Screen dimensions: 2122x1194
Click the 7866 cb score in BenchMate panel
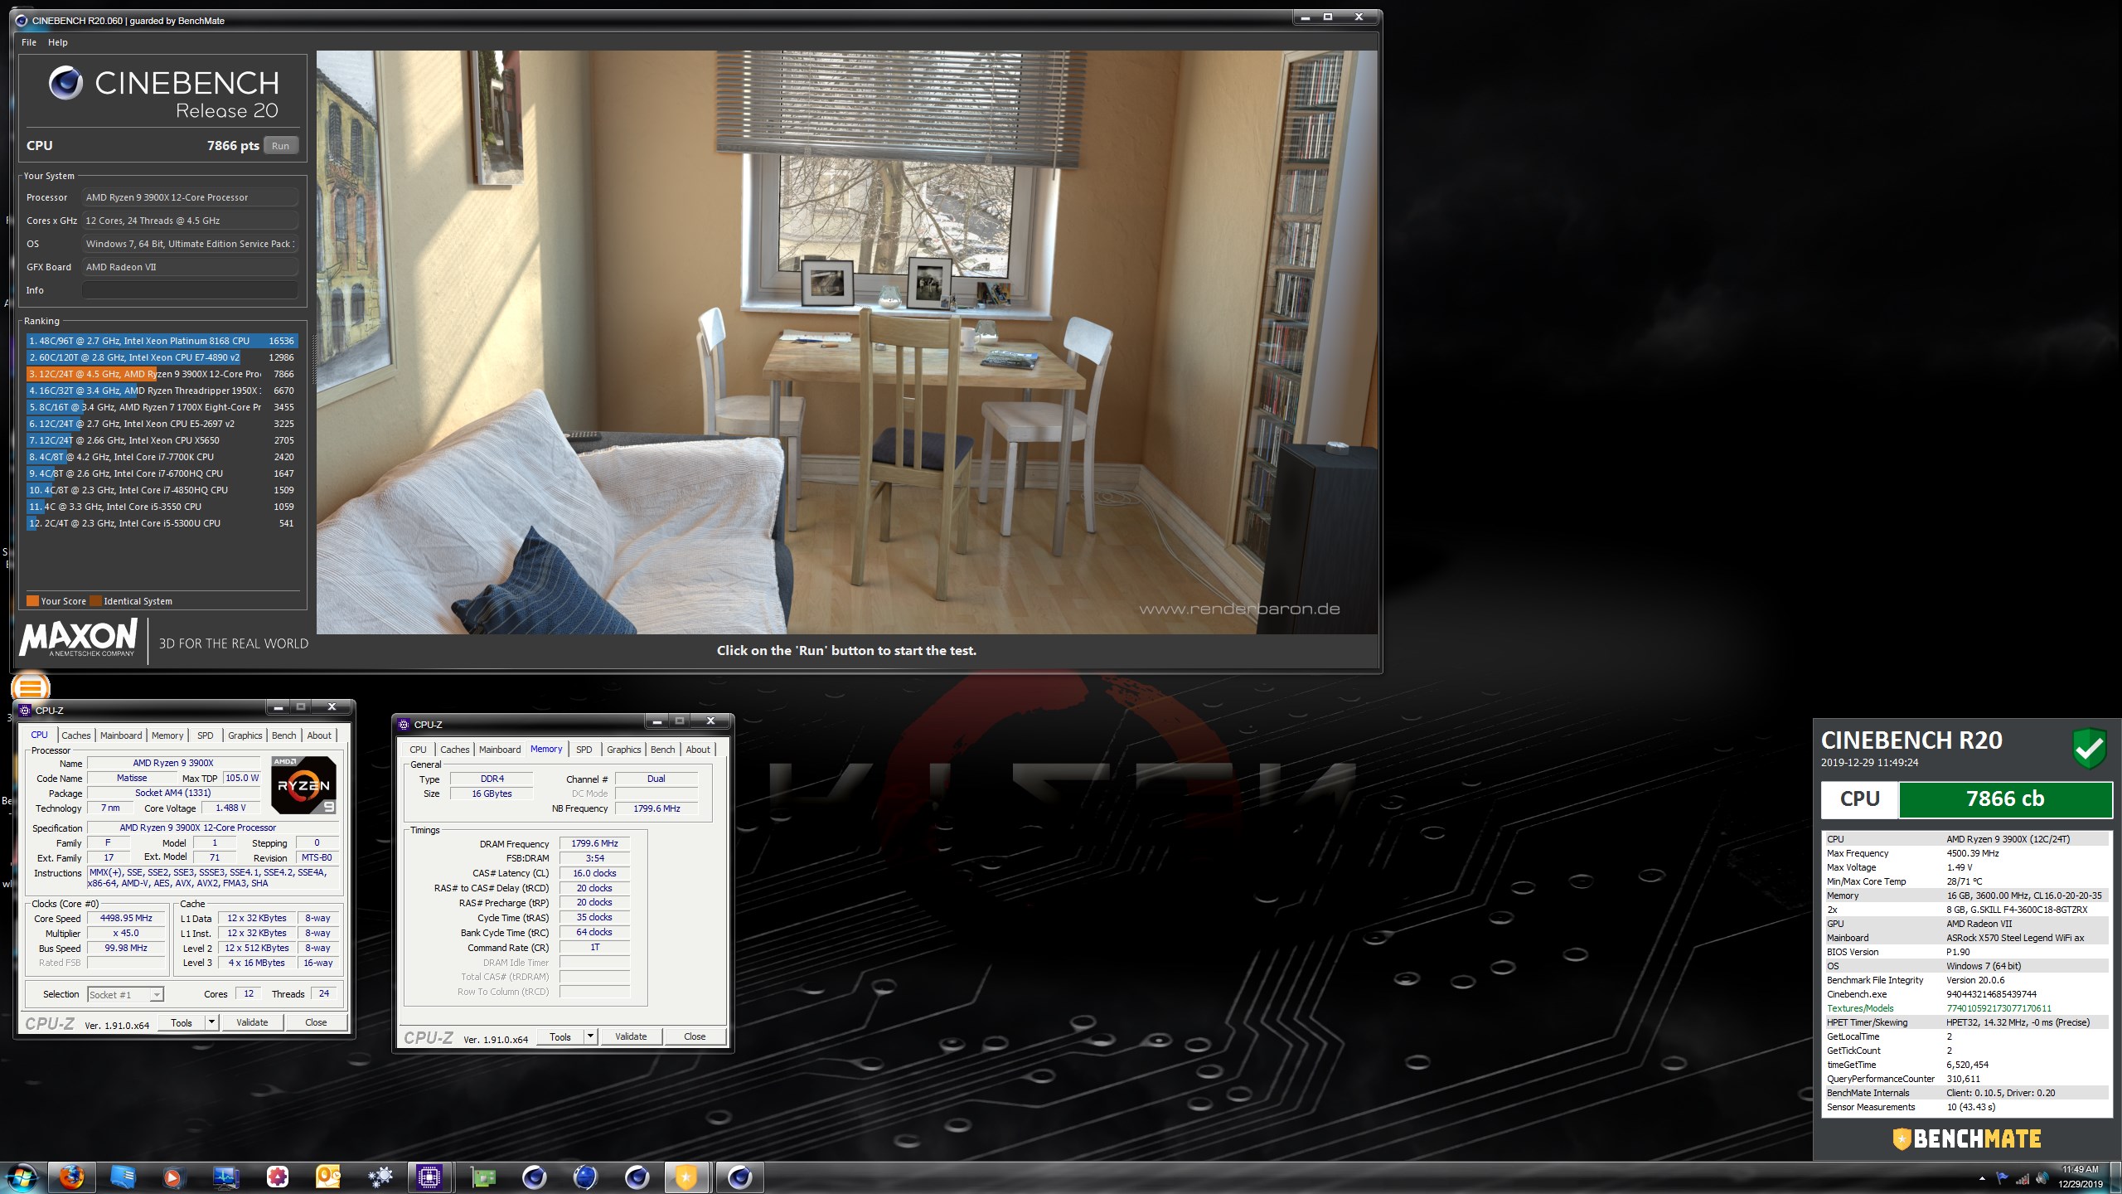(2005, 799)
